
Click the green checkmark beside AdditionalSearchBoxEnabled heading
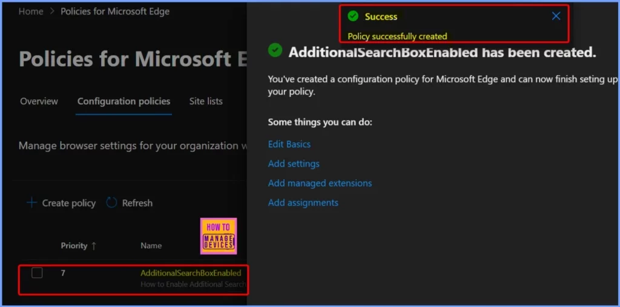tap(275, 50)
